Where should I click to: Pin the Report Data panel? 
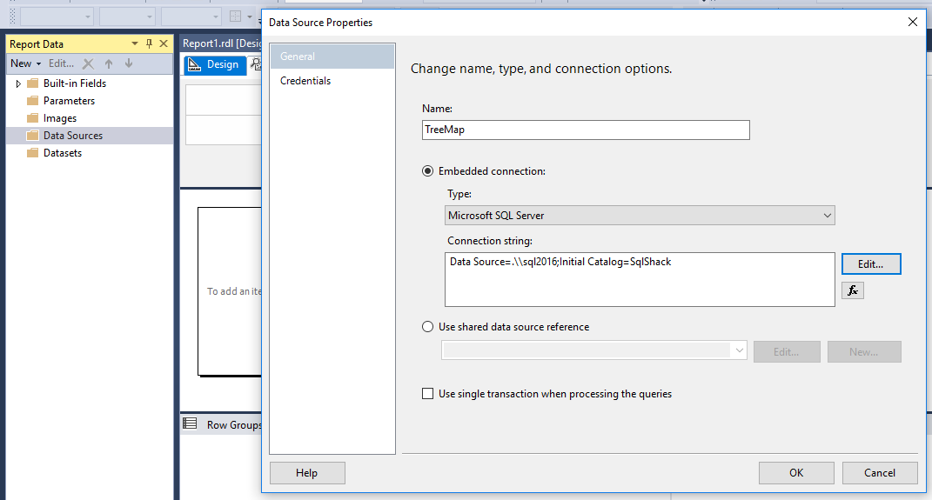pos(149,43)
